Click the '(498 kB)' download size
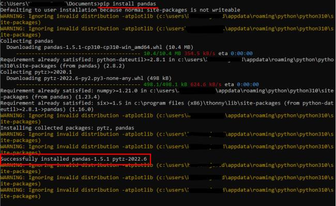The width and height of the screenshot is (336, 206). [159, 78]
